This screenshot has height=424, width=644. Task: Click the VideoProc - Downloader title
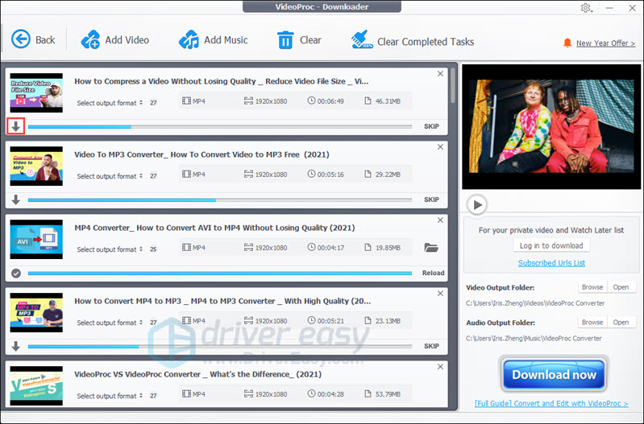point(322,6)
